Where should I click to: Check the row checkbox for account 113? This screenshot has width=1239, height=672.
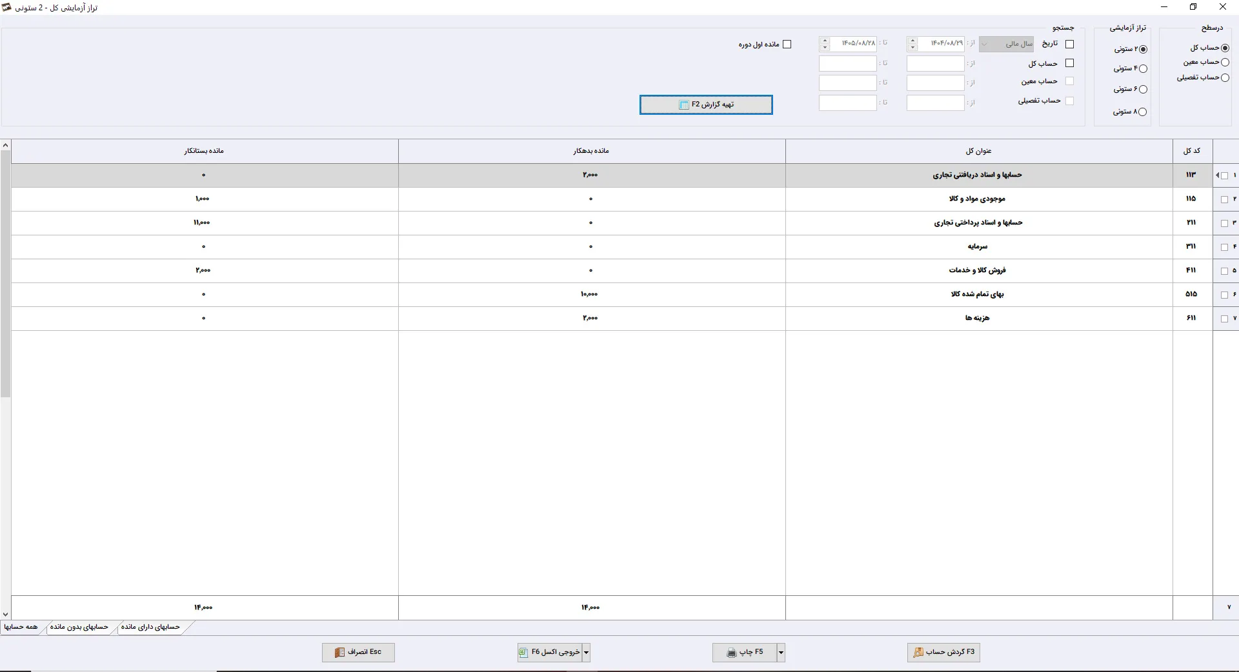tap(1224, 175)
